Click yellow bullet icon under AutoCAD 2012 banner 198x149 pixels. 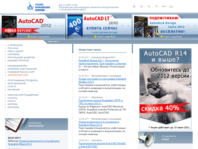point(29,37)
